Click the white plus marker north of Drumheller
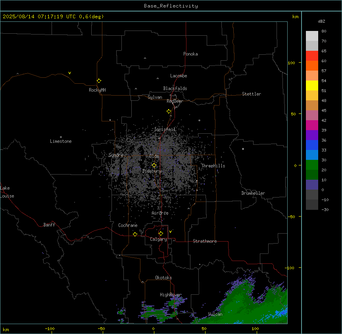The width and height of the screenshot is (342, 334). pyautogui.click(x=243, y=149)
